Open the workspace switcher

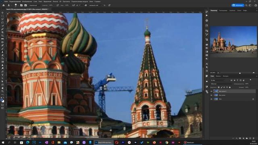pyautogui.click(x=250, y=5)
